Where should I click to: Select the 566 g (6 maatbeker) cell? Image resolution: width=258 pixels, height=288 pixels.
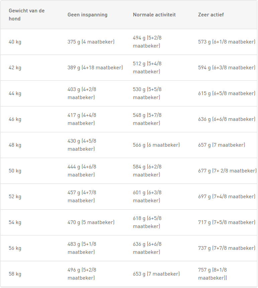tap(156, 145)
